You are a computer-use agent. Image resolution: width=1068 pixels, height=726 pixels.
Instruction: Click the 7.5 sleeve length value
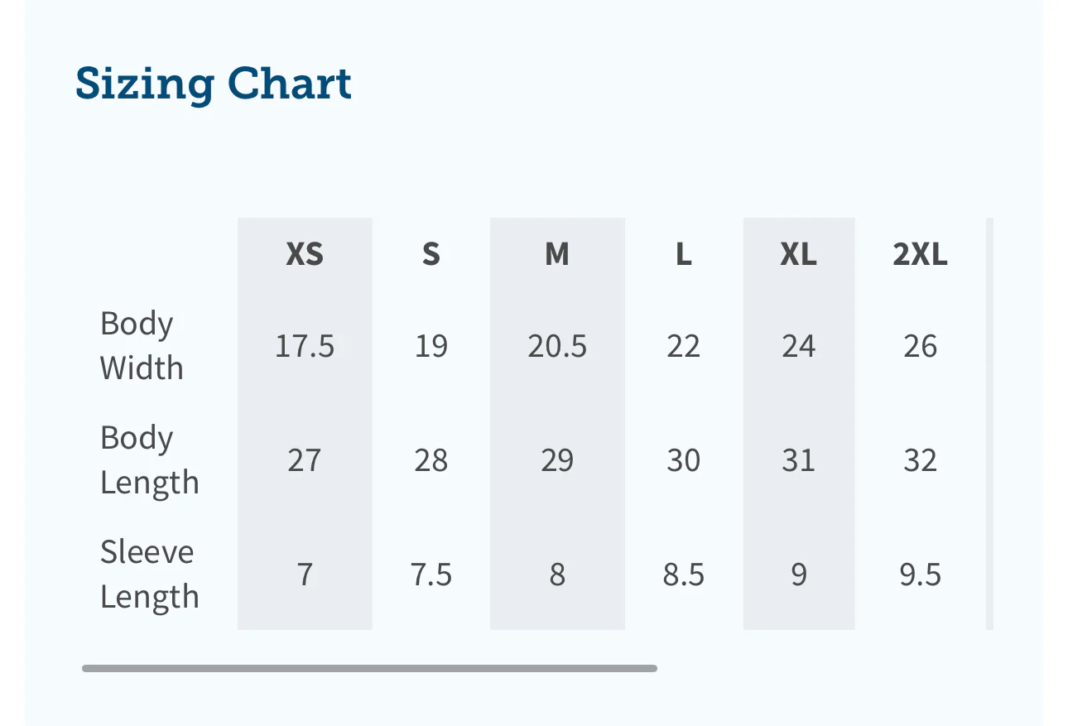tap(431, 574)
